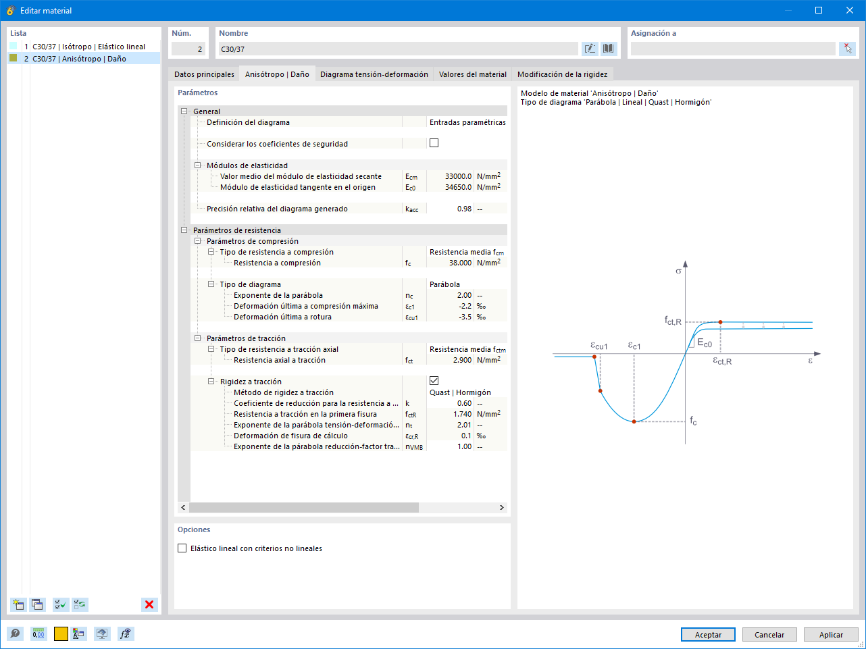Click the cyan swatch of material 1

pyautogui.click(x=13, y=47)
